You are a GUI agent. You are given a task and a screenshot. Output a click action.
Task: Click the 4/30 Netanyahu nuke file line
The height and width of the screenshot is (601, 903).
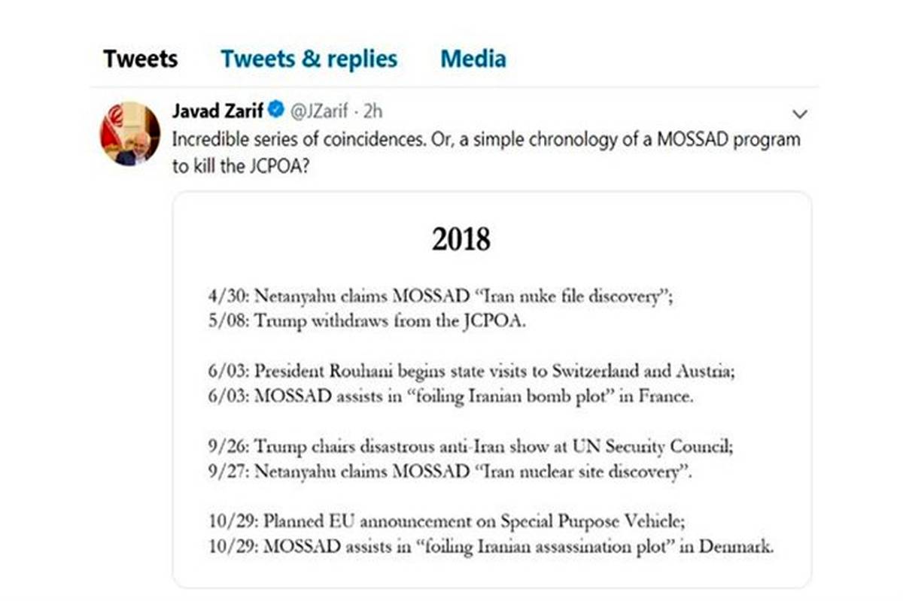(440, 297)
